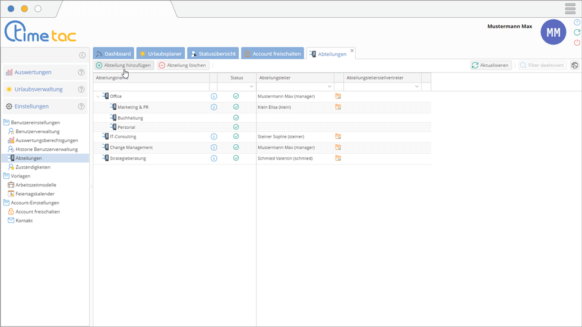Viewport: 582px width, 327px height.
Task: Open manager picker icon for Klein Elisa
Action: click(x=338, y=107)
